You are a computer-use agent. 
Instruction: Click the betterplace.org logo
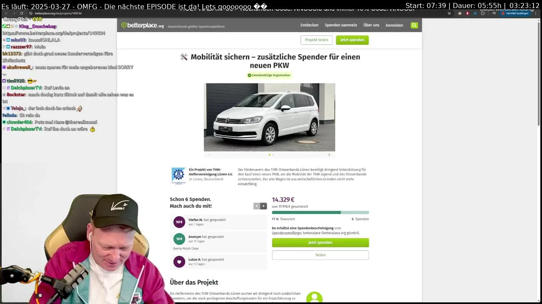[143, 25]
